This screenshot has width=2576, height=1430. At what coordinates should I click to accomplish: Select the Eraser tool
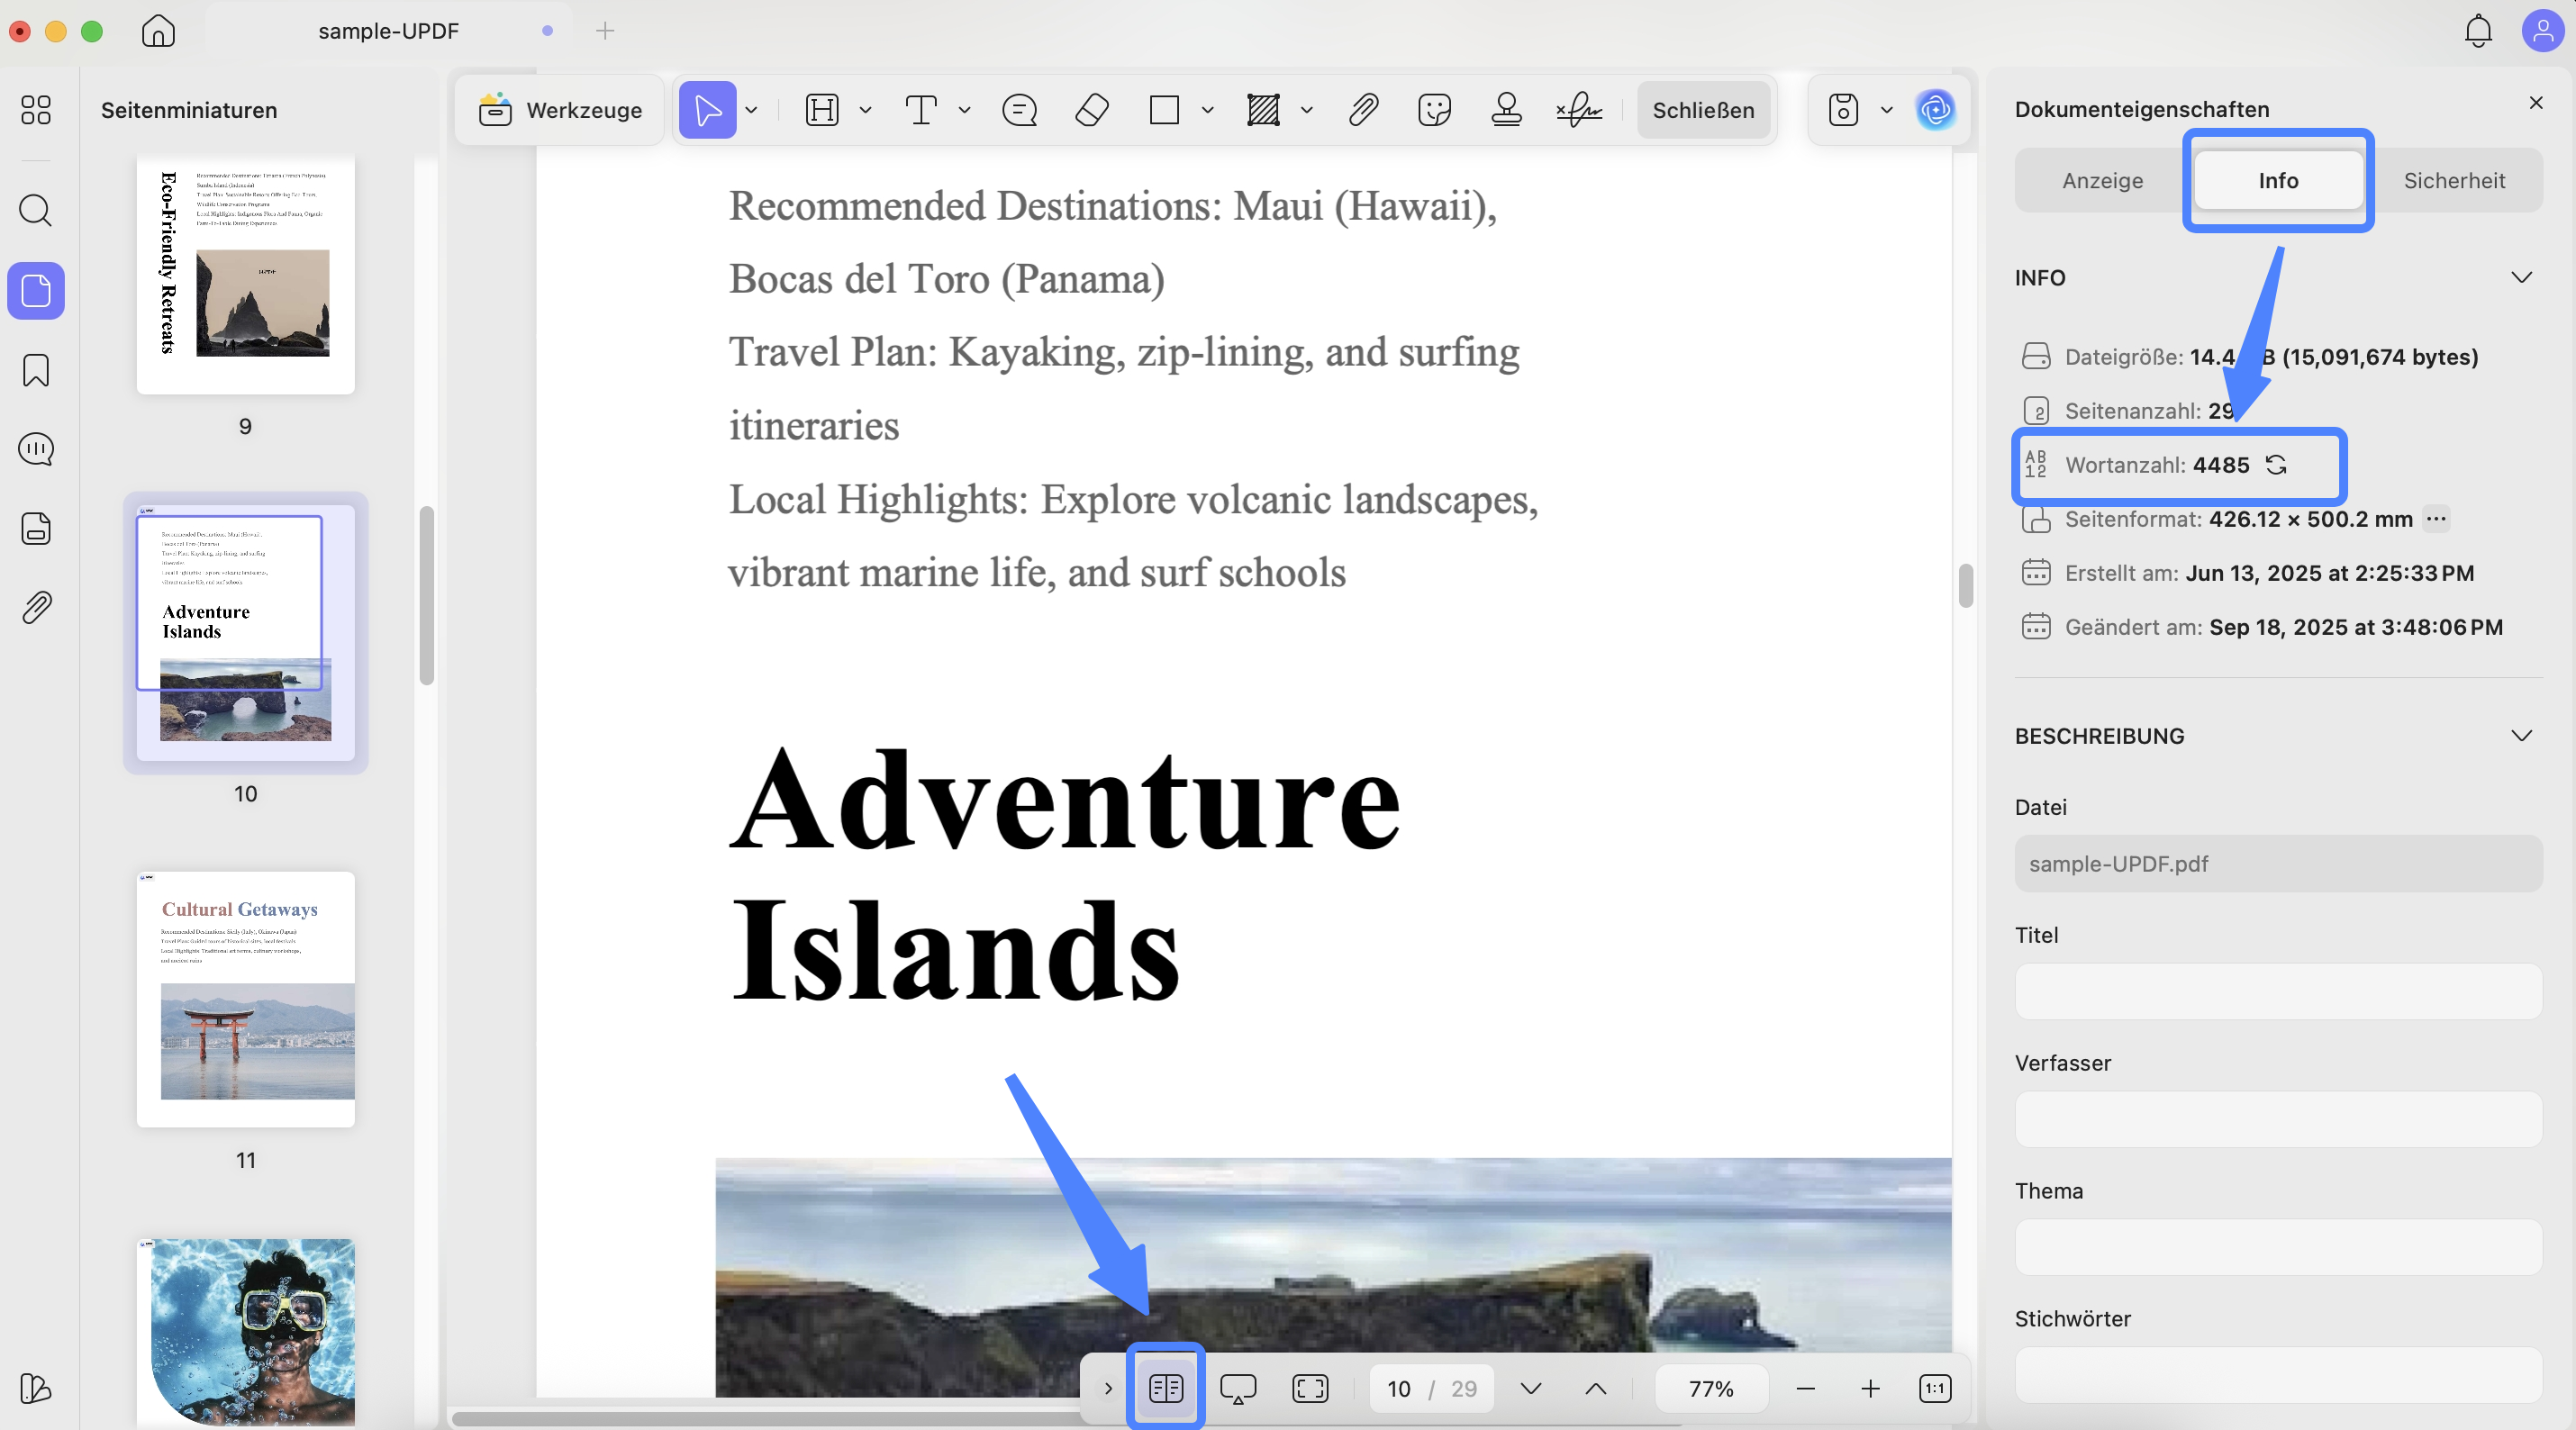[x=1092, y=110]
